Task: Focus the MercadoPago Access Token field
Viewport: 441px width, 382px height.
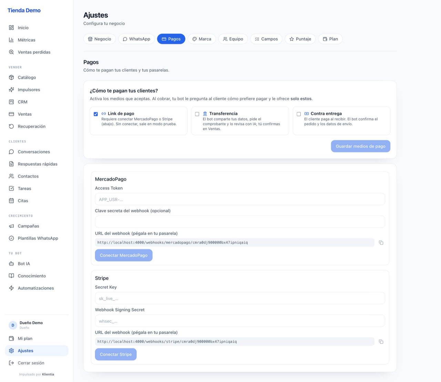Action: (x=240, y=199)
